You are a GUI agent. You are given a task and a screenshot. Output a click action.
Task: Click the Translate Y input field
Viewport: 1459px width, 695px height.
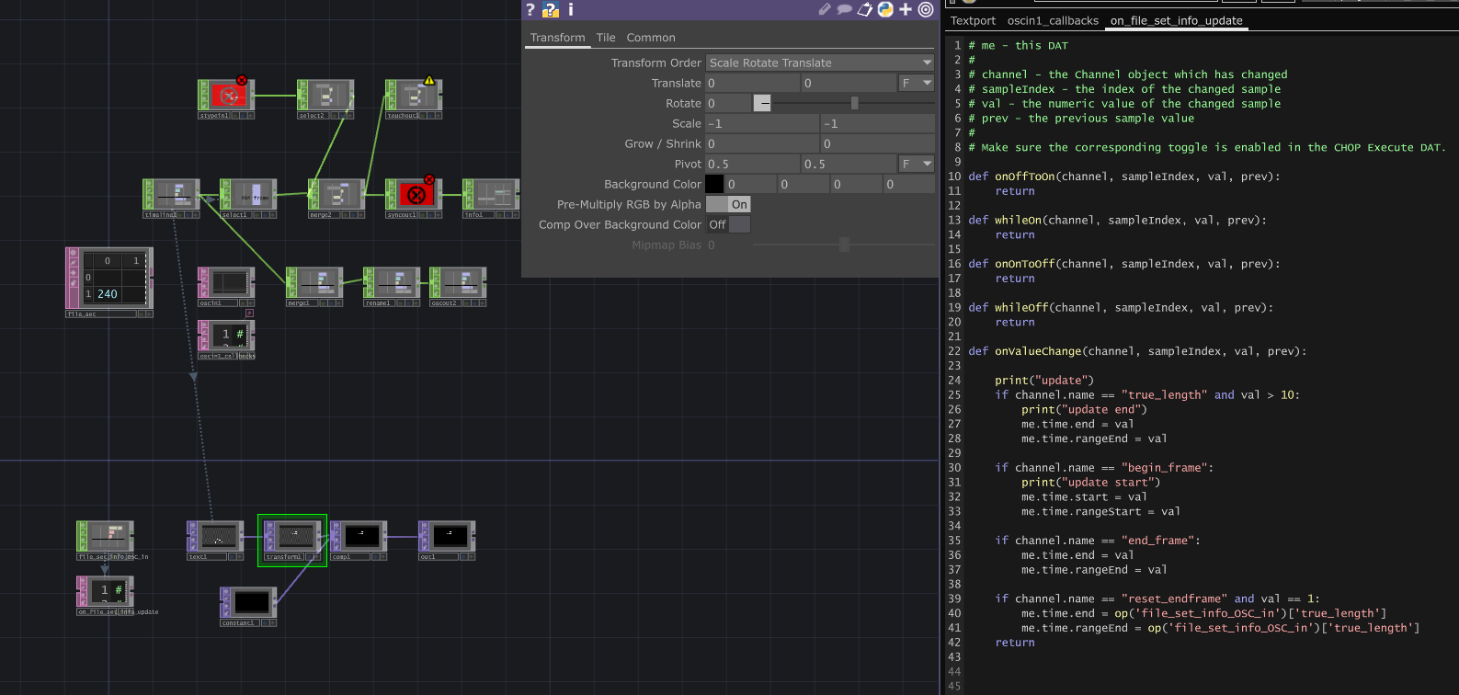click(x=849, y=83)
